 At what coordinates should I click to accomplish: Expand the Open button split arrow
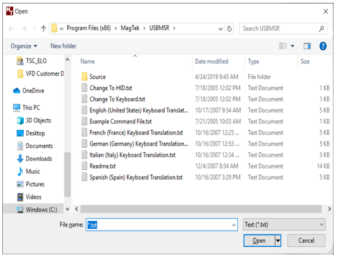click(278, 240)
